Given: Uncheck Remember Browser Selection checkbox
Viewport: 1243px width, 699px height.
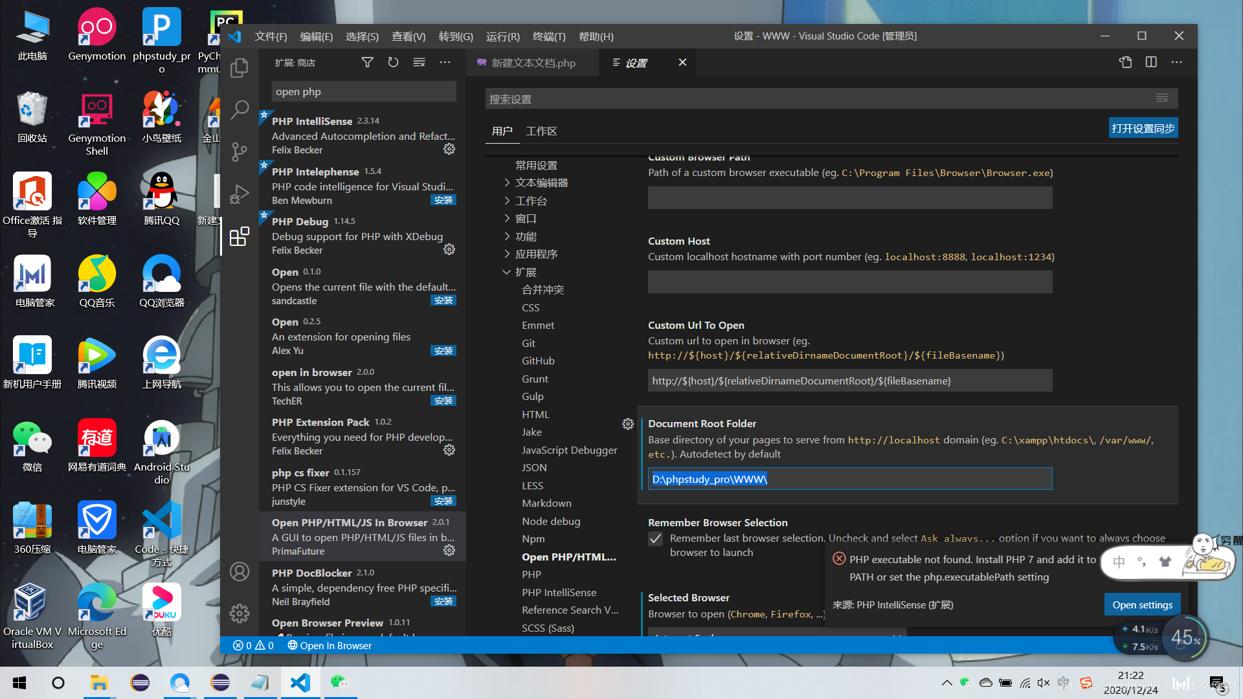Looking at the screenshot, I should [656, 539].
